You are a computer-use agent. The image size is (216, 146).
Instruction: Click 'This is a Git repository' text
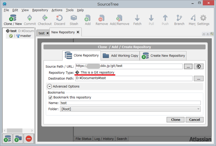point(97,72)
